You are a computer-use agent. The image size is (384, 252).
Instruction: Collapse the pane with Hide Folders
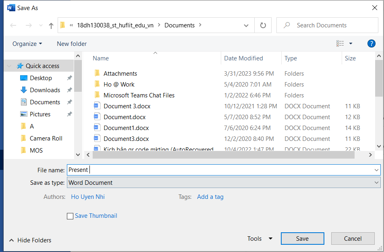click(30, 240)
